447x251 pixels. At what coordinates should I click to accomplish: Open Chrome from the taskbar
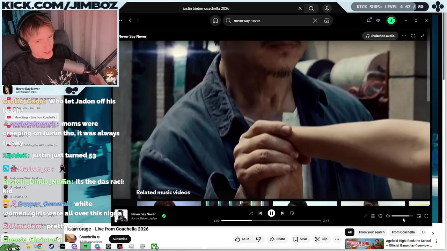(40, 246)
